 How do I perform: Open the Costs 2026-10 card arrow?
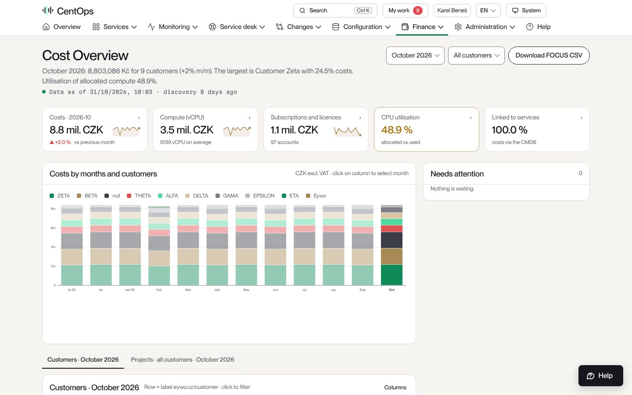coord(139,118)
